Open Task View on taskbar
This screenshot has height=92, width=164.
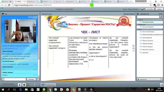[14, 90]
